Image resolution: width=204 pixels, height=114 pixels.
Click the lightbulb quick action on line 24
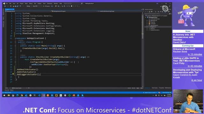tap(13, 74)
